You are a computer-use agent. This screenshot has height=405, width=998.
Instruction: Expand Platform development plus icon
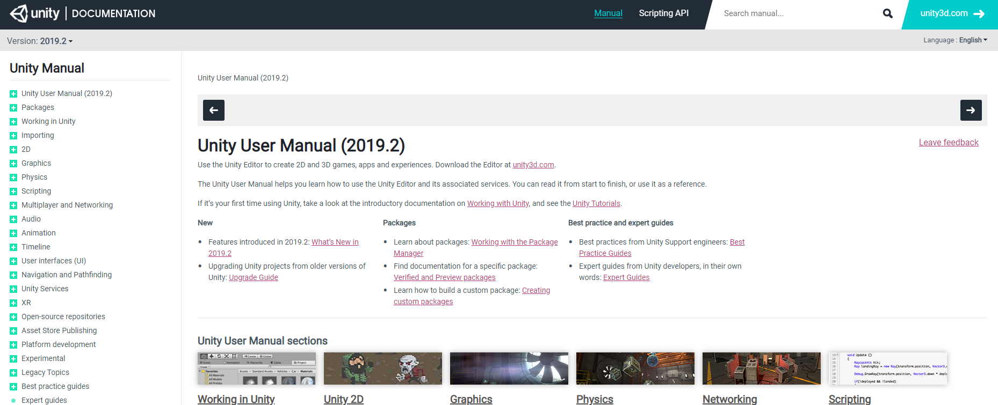13,345
